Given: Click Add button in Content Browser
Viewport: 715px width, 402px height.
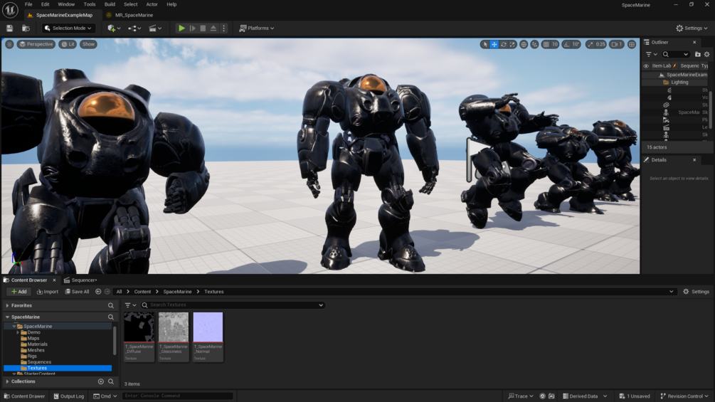Looking at the screenshot, I should pos(18,292).
